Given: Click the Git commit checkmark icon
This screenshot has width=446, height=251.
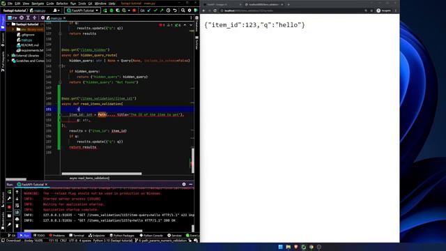Looking at the screenshot, I should tap(155, 10).
